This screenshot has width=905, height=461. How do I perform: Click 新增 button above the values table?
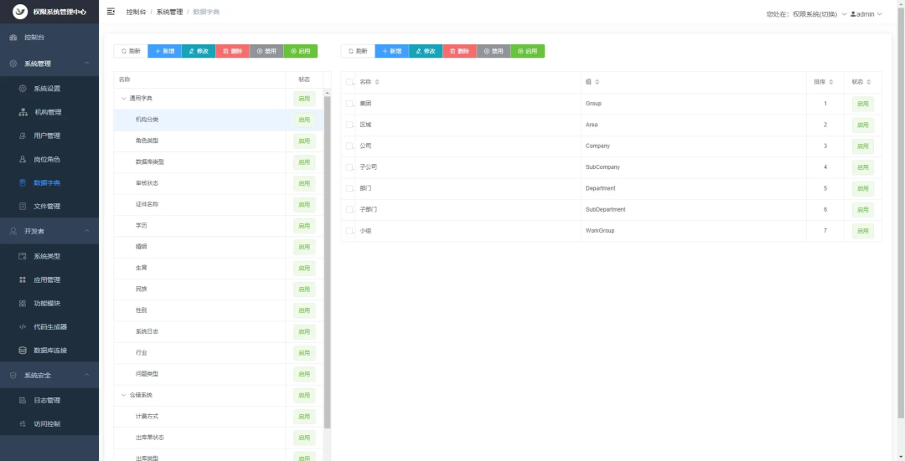click(x=392, y=51)
